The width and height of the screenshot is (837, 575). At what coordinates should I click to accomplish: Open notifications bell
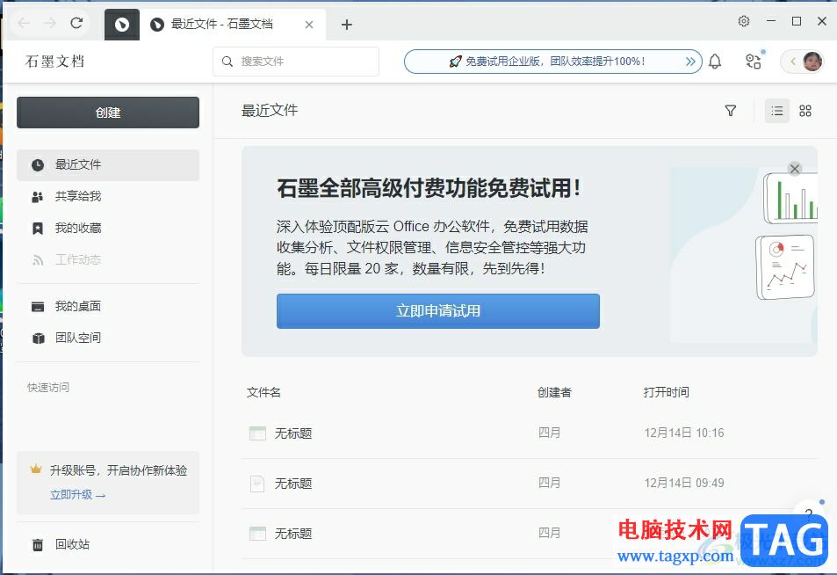coord(715,62)
